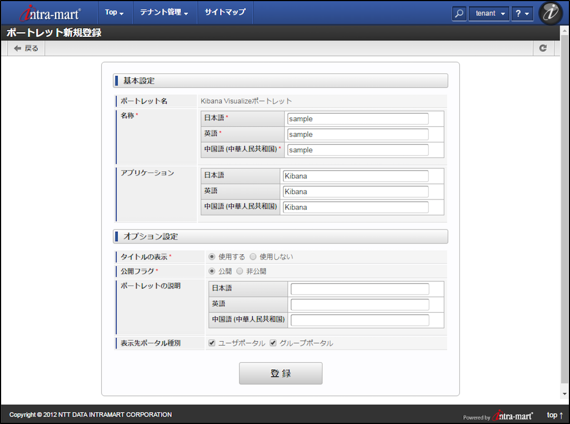The width and height of the screenshot is (570, 424).
Task: Open the help (?) dropdown
Action: point(522,13)
